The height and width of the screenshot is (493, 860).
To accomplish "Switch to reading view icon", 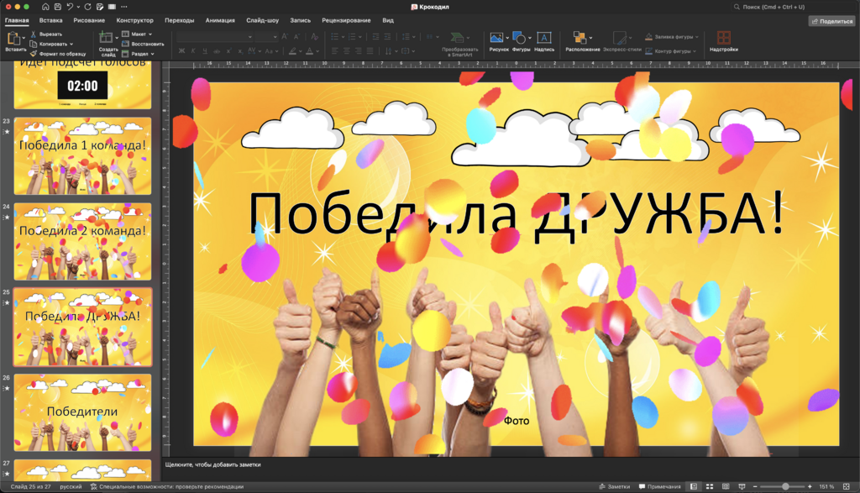I will click(x=726, y=486).
